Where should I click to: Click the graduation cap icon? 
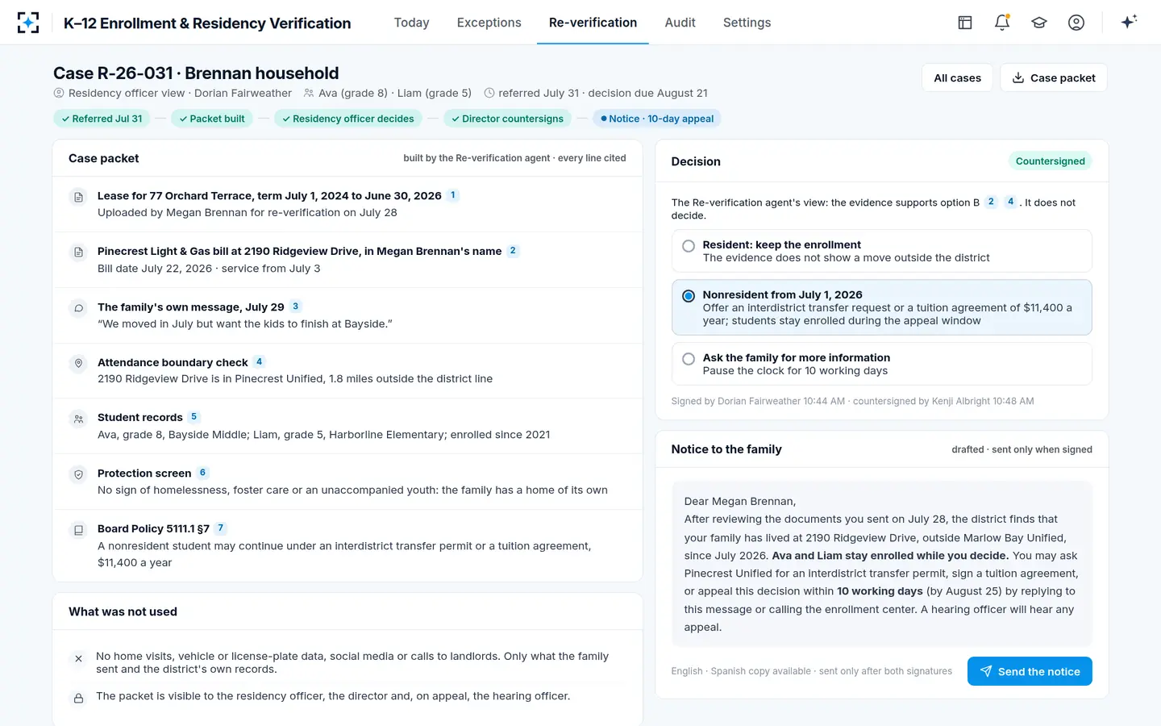pyautogui.click(x=1039, y=23)
